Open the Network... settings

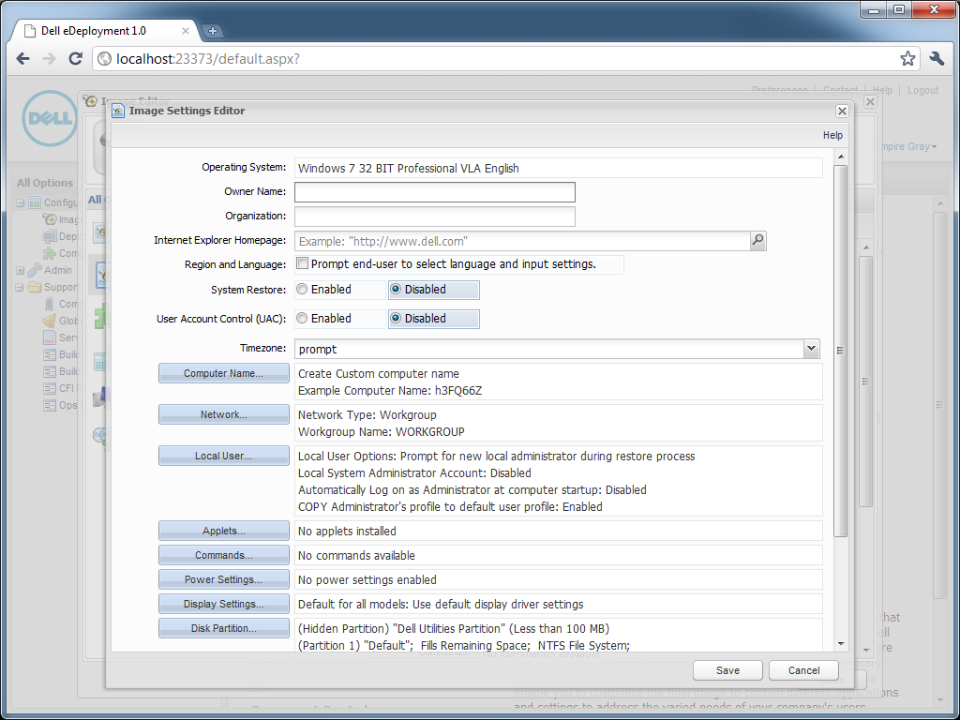[223, 414]
